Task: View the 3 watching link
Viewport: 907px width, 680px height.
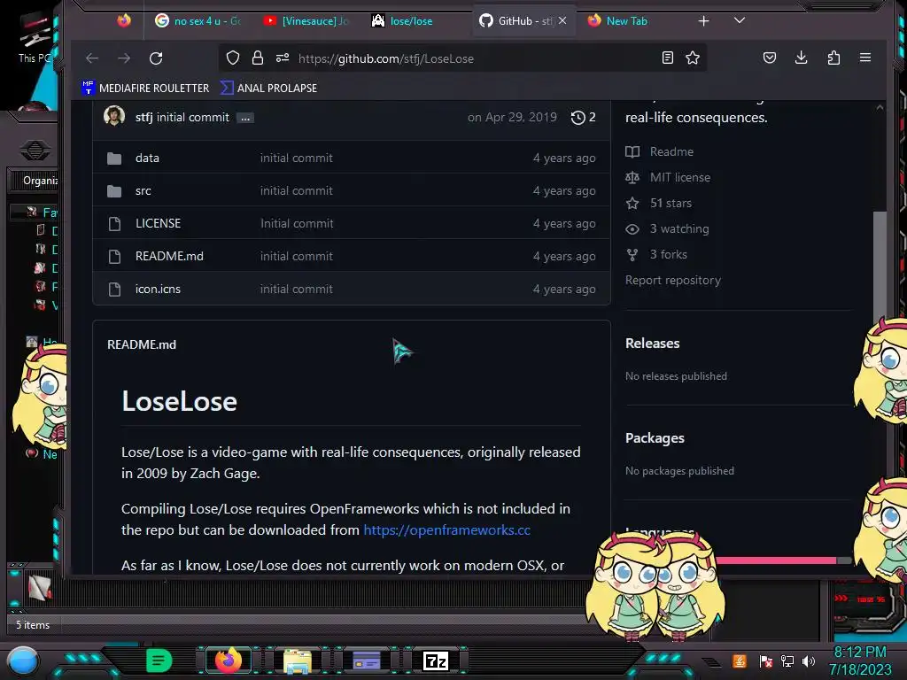Action: pyautogui.click(x=667, y=229)
